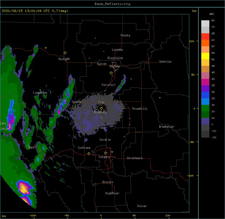Click the yellow diamond marker below Cochrane label

89,153
